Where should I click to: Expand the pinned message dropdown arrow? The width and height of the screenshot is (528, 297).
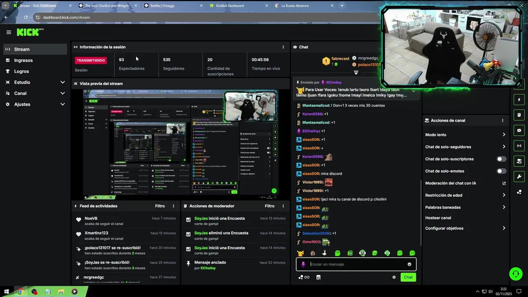click(x=413, y=91)
